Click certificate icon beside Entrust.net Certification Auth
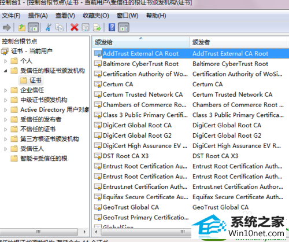The width and height of the screenshot is (289, 242). 98,187
